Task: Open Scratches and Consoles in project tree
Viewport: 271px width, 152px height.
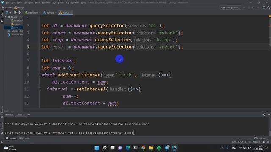Action: (x=15, y=35)
